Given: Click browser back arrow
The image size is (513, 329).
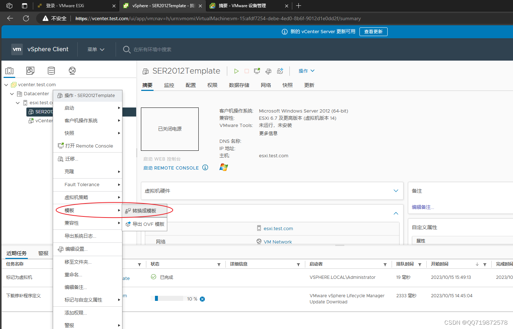Looking at the screenshot, I should coord(10,18).
